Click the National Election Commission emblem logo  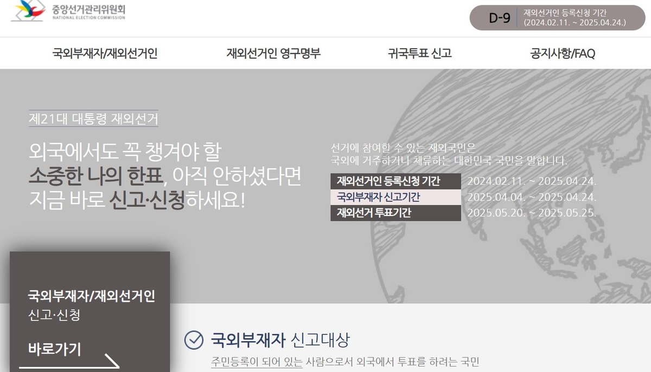click(30, 10)
